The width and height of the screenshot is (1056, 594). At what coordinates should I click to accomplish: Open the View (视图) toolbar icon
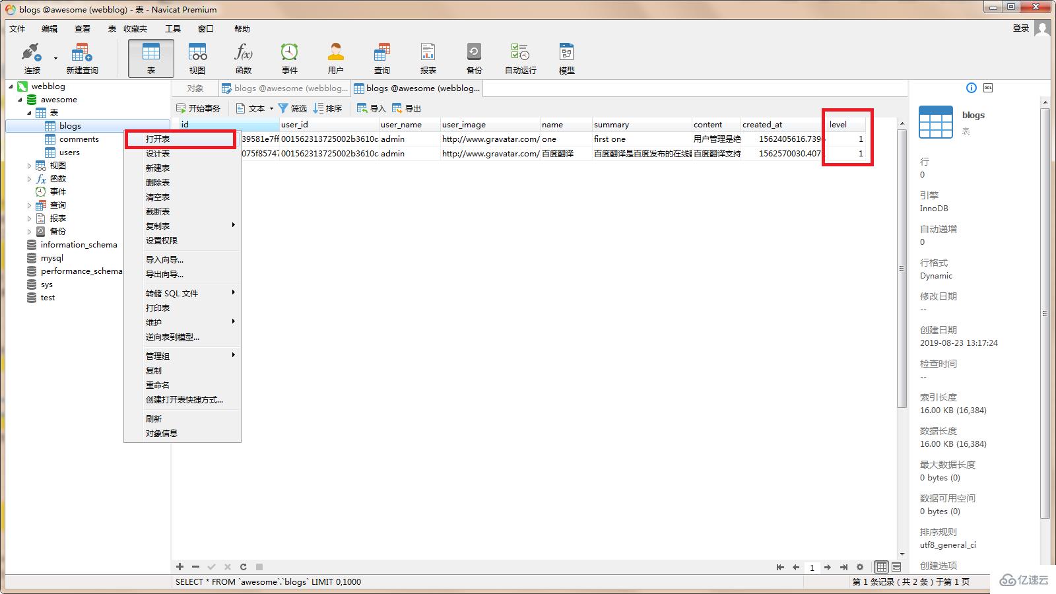point(197,58)
